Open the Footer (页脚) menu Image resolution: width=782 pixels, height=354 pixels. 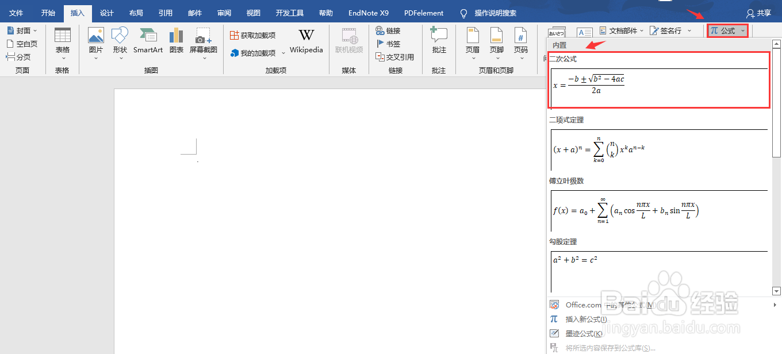tap(497, 44)
